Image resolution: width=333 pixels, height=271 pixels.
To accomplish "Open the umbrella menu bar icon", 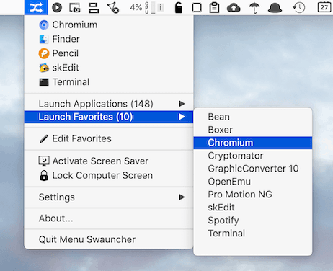I will (254, 8).
